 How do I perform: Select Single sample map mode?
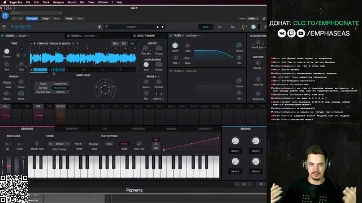[43, 84]
